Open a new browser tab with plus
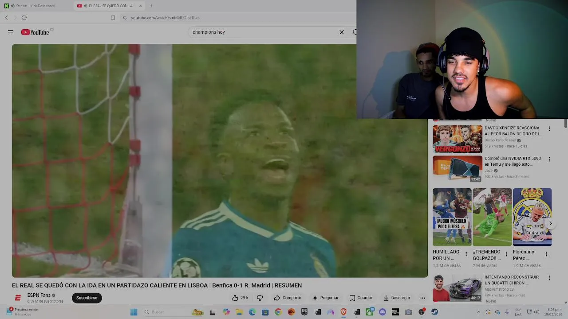 click(x=151, y=6)
